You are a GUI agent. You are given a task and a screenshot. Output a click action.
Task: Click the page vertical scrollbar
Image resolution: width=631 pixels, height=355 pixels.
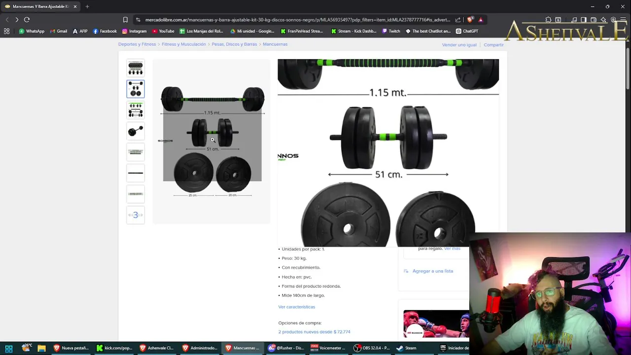tap(628, 69)
